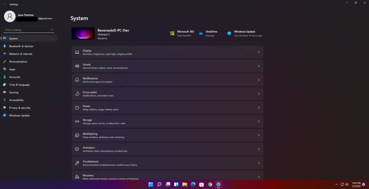
Task: Click the Privacy & security shield icon
Action: point(4,108)
